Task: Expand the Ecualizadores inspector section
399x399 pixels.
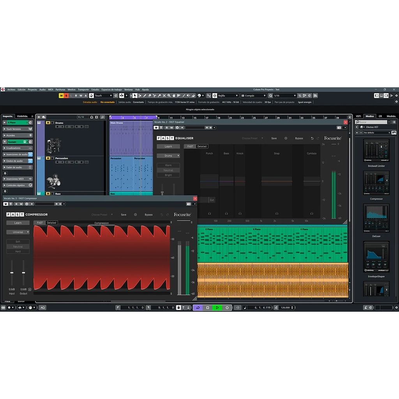Action: click(17, 148)
